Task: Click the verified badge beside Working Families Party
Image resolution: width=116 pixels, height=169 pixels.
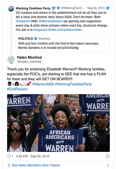Action: point(58,8)
